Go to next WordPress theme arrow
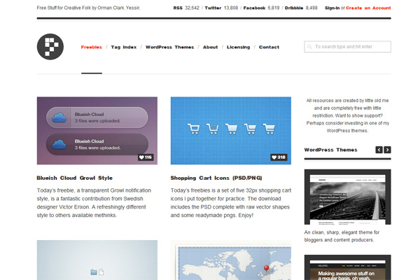This screenshot has height=280, width=420. 387,150
